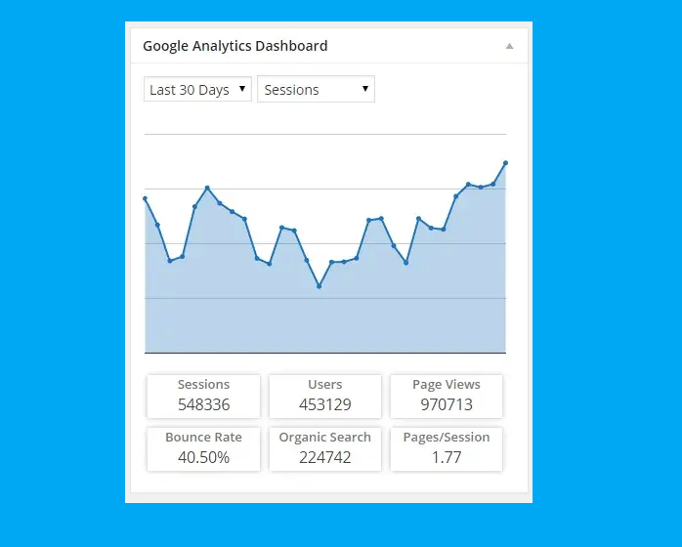Click the Google Analytics Dashboard title
This screenshot has width=682, height=547.
click(x=234, y=46)
